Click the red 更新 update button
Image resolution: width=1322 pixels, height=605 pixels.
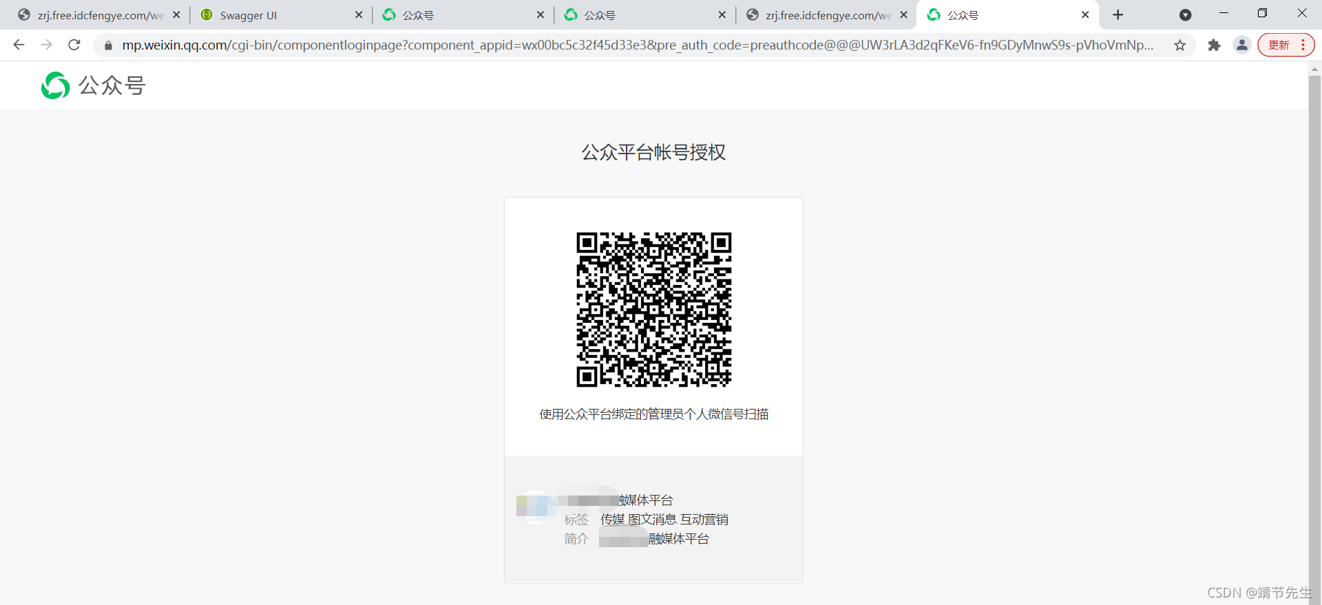click(1286, 45)
